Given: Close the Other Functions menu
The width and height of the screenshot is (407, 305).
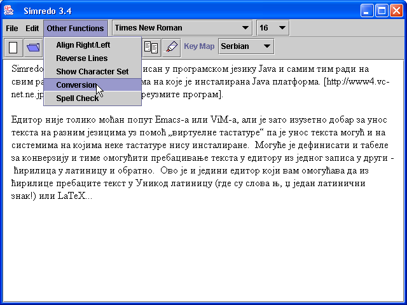Looking at the screenshot, I should coord(75,29).
